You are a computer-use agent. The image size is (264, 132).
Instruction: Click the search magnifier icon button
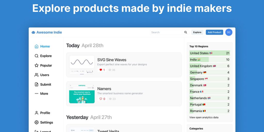186,32
